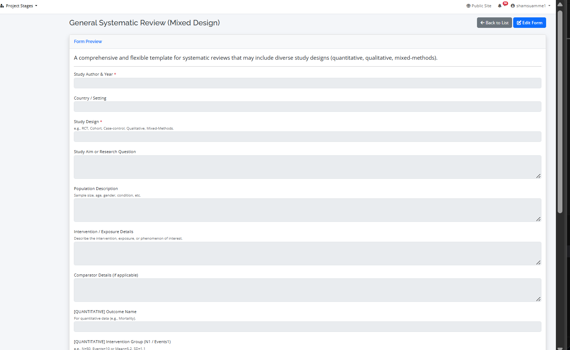
Task: Click the resize handle of Population Description textarea
Action: pos(539,219)
